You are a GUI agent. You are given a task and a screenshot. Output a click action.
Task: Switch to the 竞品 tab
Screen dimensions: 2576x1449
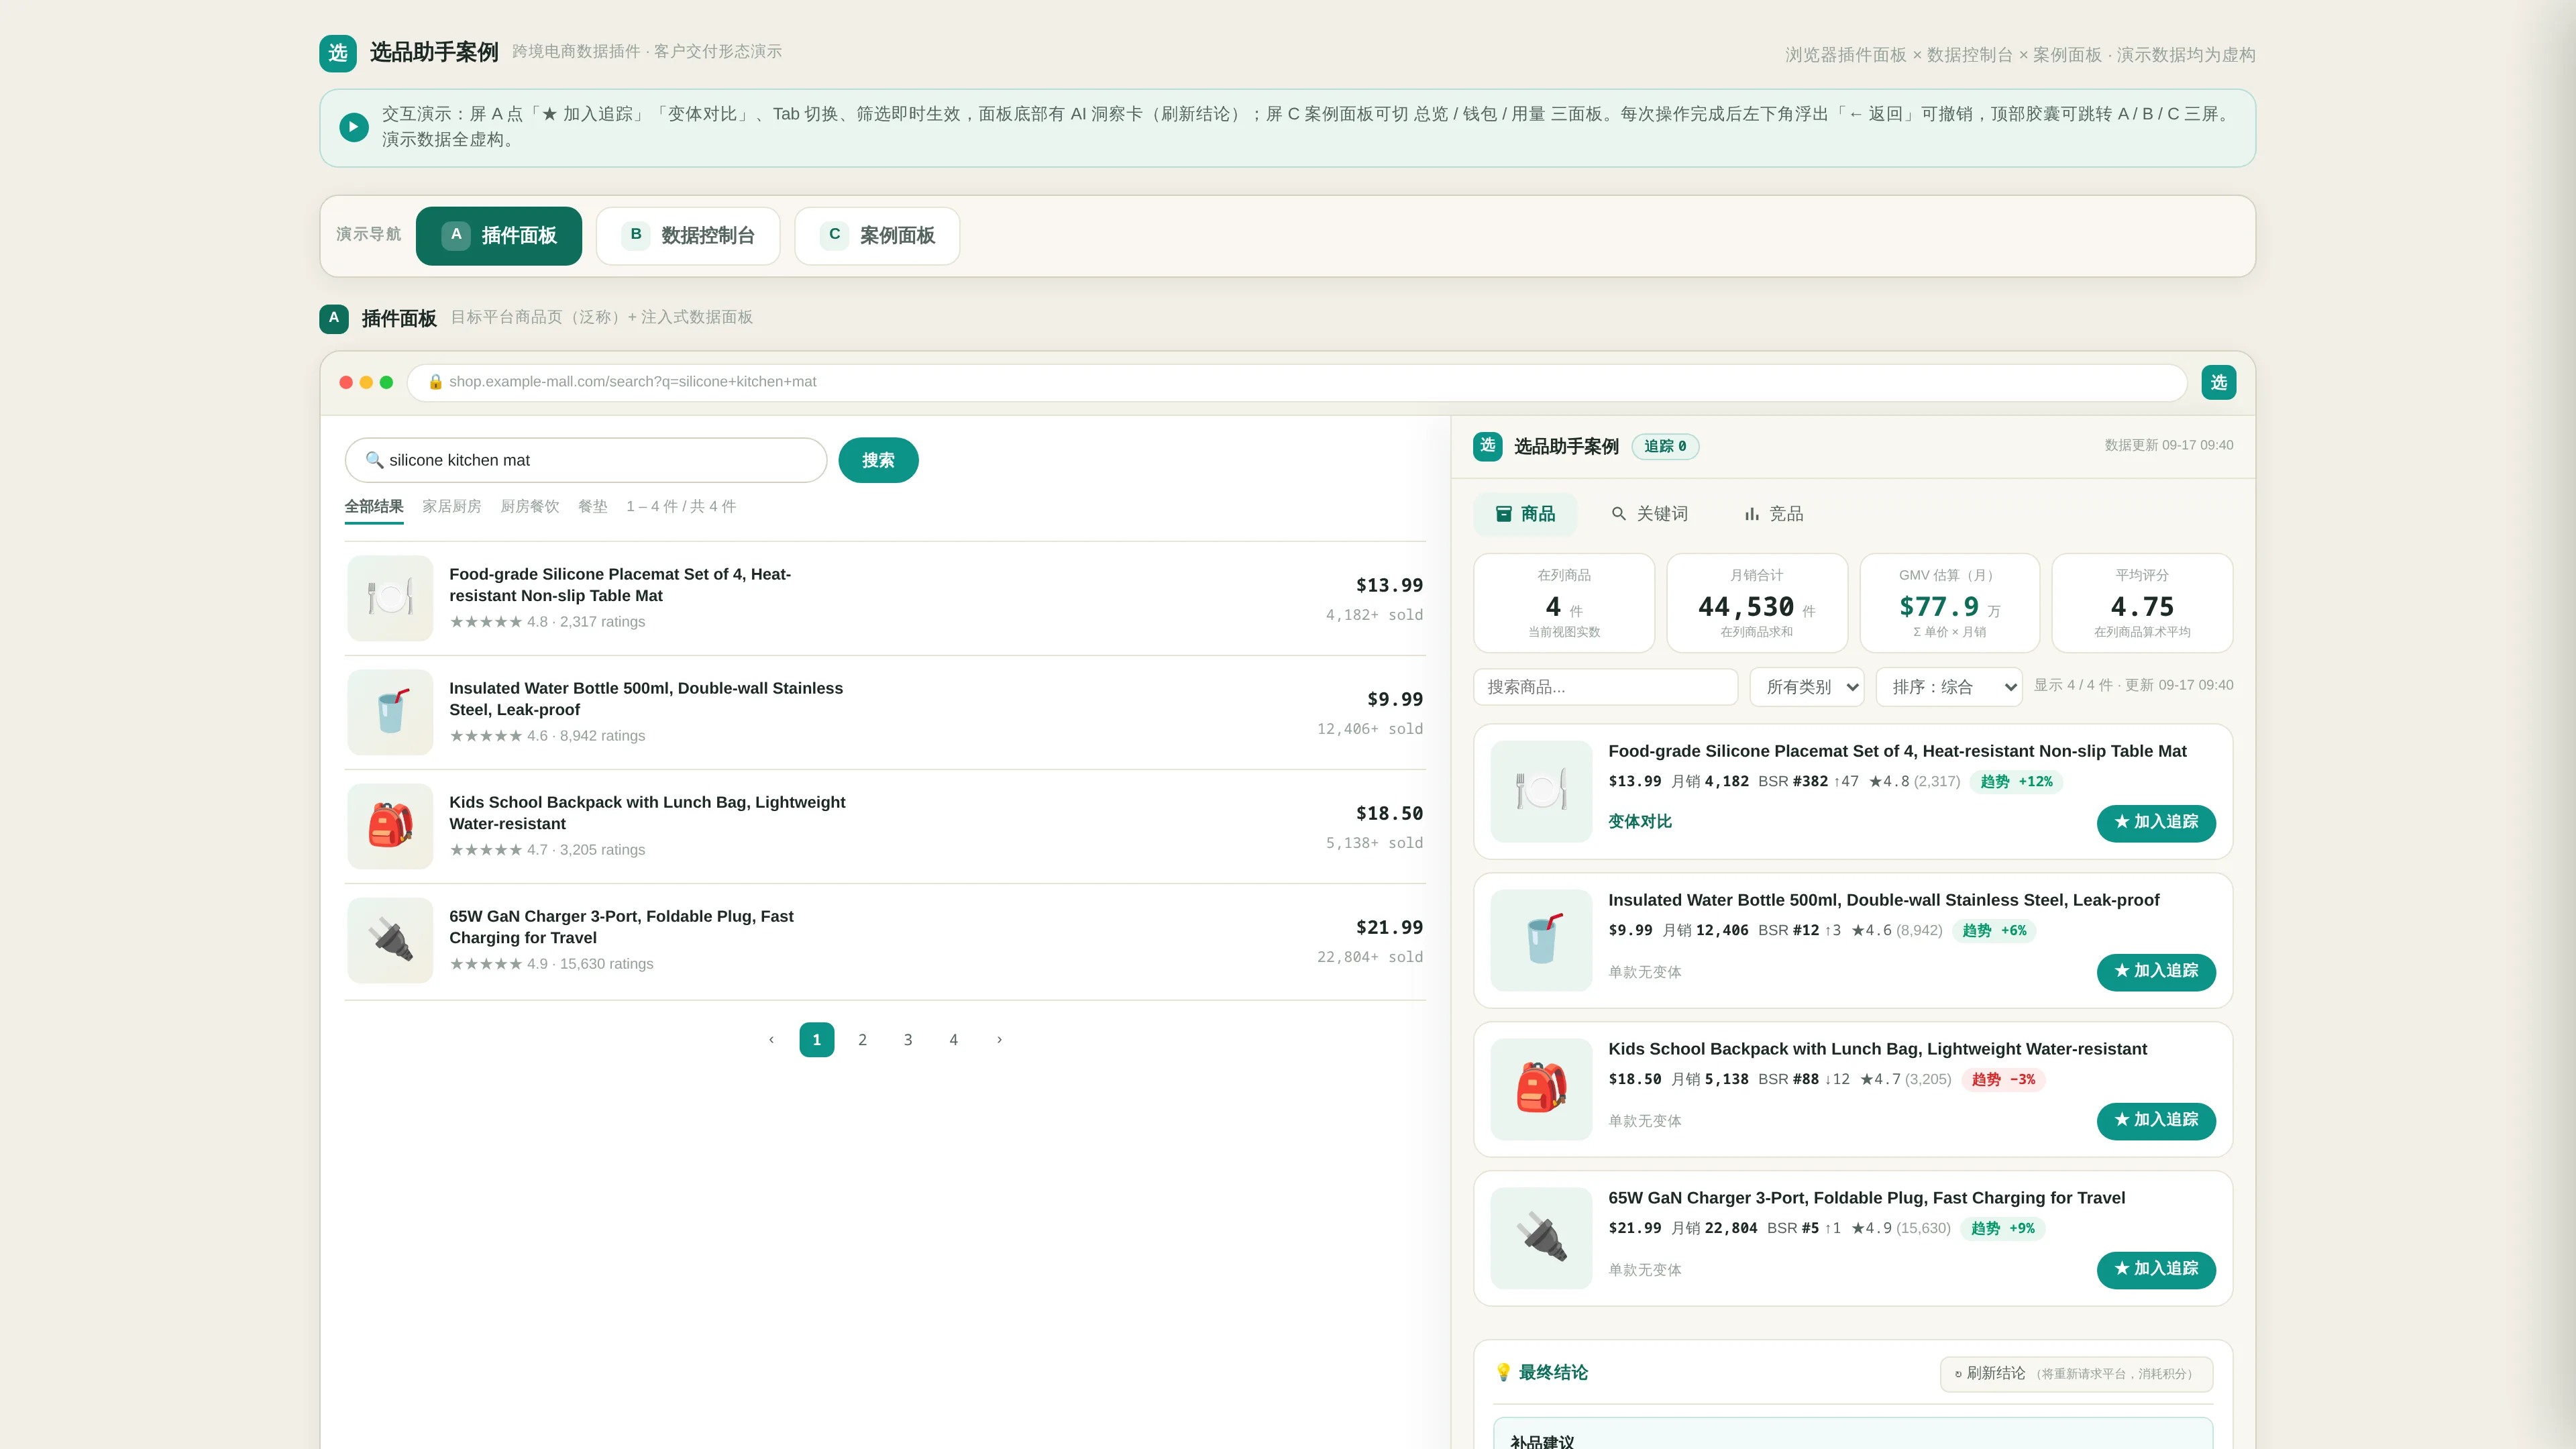pos(1774,514)
